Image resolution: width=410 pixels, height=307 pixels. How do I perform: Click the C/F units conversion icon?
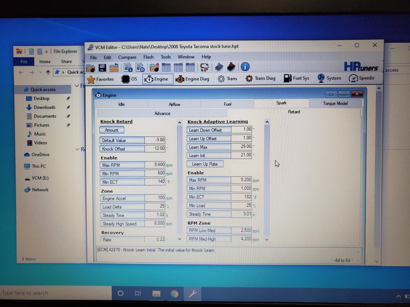[204, 67]
